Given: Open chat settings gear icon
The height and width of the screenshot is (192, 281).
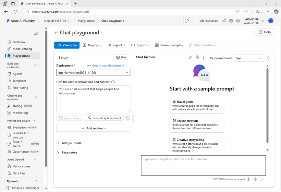Looking at the screenshot, I should [x=197, y=57].
